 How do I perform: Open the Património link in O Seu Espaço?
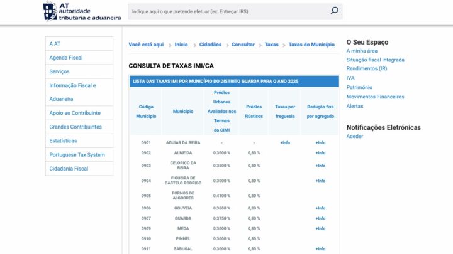coord(359,87)
